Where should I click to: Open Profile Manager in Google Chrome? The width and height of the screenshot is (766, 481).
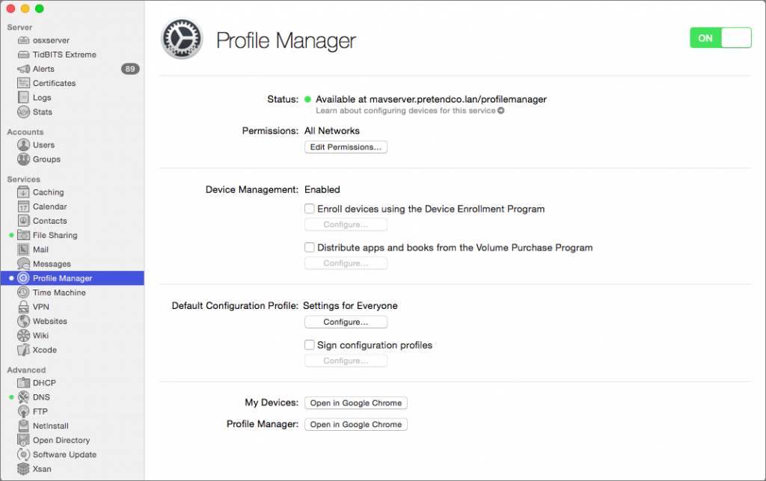(x=355, y=424)
